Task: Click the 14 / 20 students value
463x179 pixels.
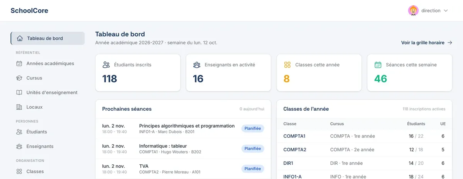Action: click(416, 163)
